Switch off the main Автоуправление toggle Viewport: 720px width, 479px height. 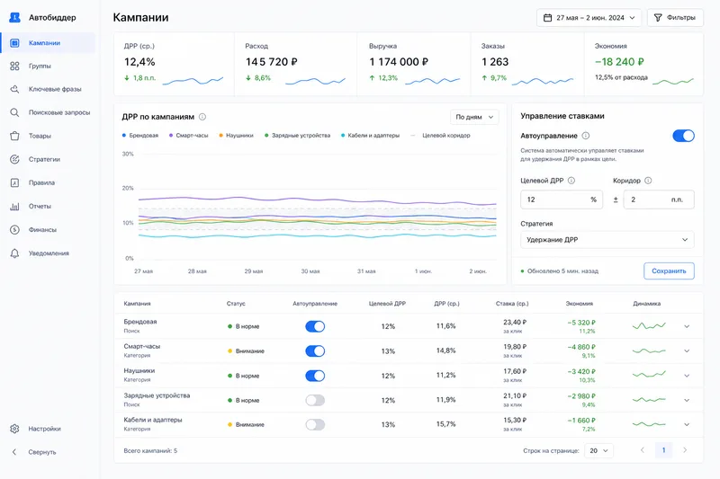click(683, 136)
